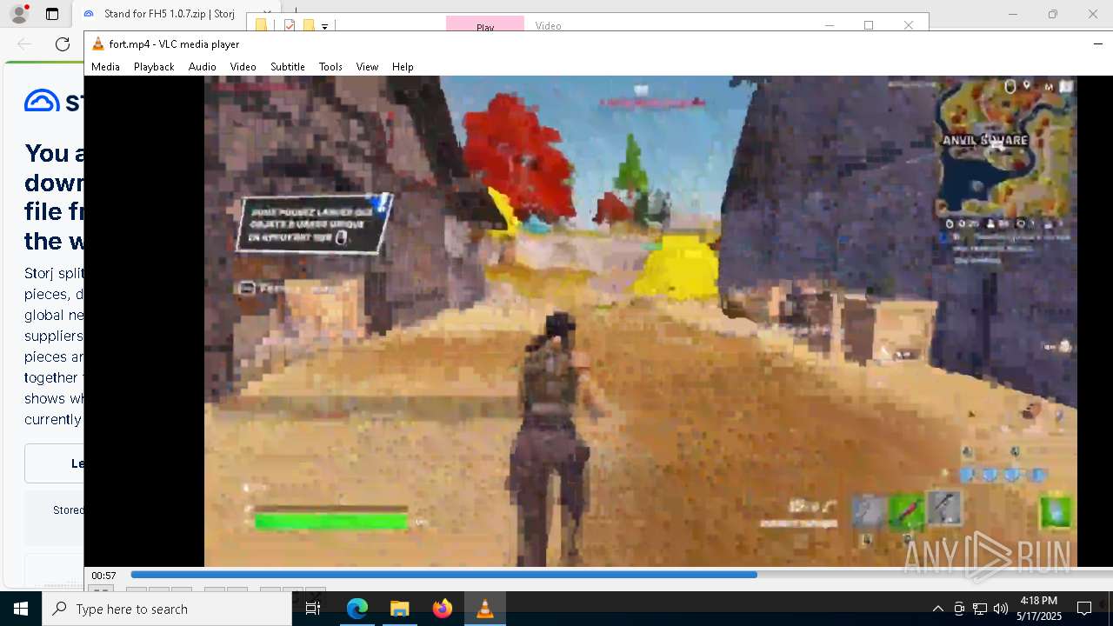This screenshot has width=1113, height=626.
Task: Minimize the Edge browser window
Action: click(1012, 14)
